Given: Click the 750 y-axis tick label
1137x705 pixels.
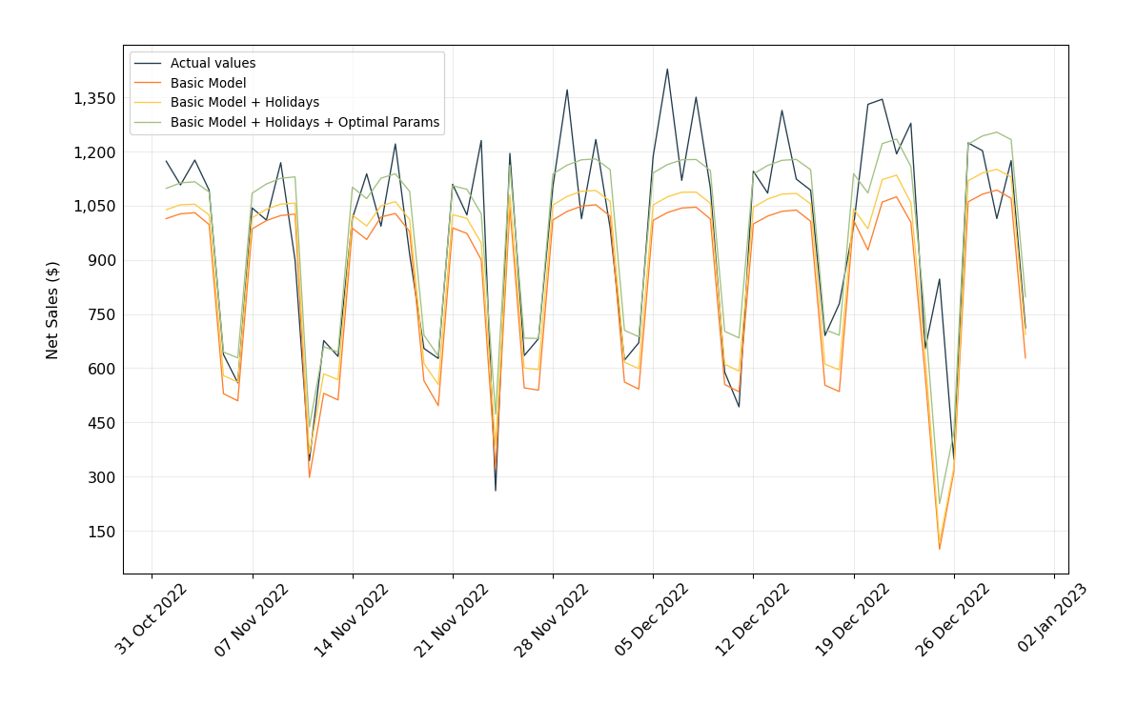Looking at the screenshot, I should click(102, 315).
